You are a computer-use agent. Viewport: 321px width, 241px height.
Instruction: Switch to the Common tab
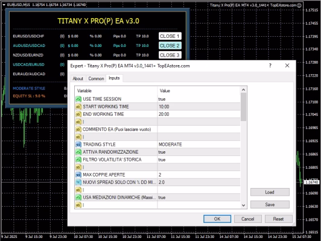tap(96, 79)
